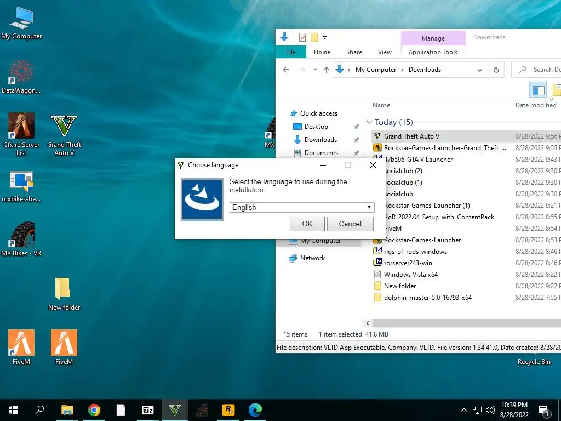Open taskbar search magnifier
Image resolution: width=561 pixels, height=421 pixels.
(x=39, y=410)
